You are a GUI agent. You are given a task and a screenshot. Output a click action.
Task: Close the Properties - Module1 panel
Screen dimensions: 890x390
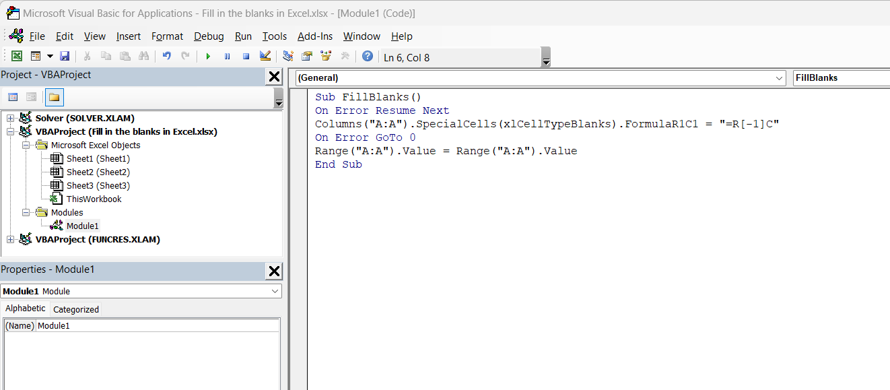coord(274,271)
